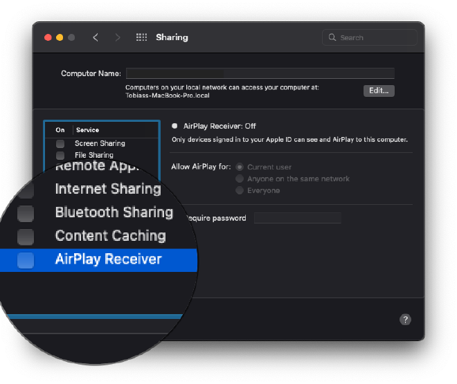Select the Everyone radio option
Viewport: 457px width, 384px height.
tap(240, 190)
